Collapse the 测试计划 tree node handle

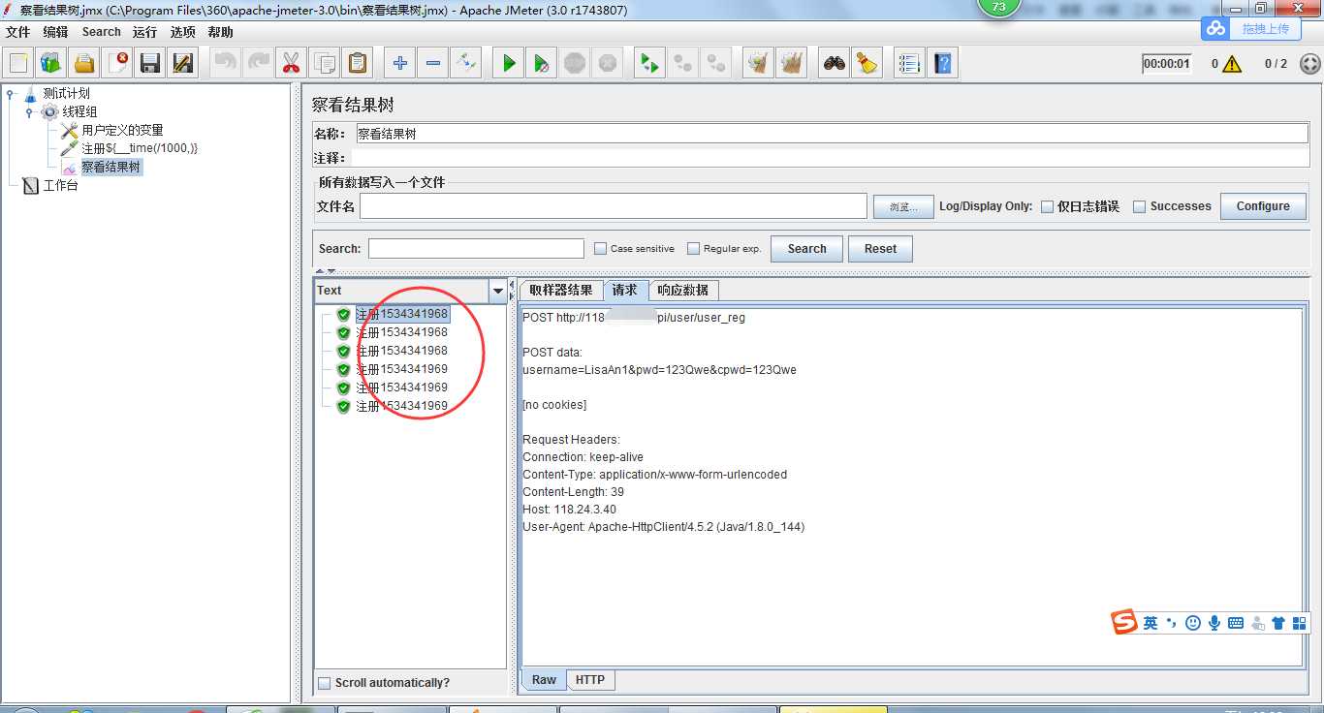[11, 94]
